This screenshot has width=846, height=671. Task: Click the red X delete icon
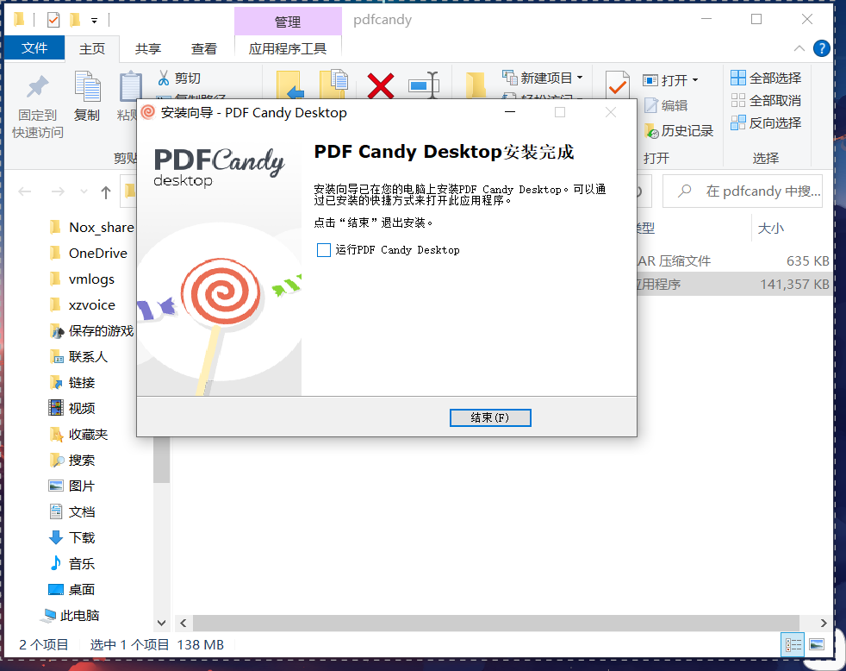(381, 85)
